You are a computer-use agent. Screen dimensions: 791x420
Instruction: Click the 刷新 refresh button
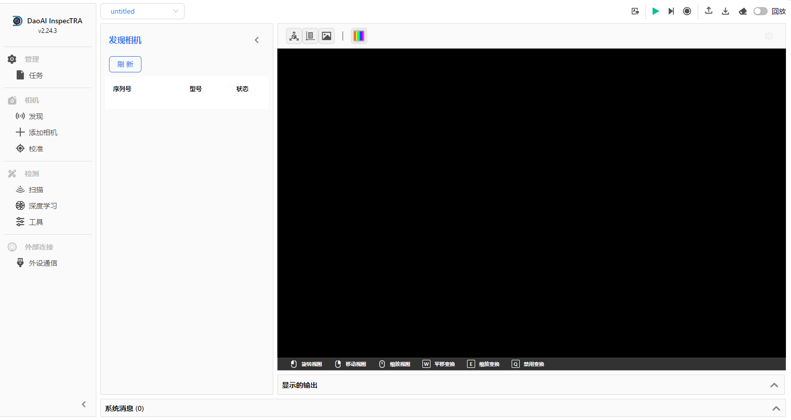(125, 64)
